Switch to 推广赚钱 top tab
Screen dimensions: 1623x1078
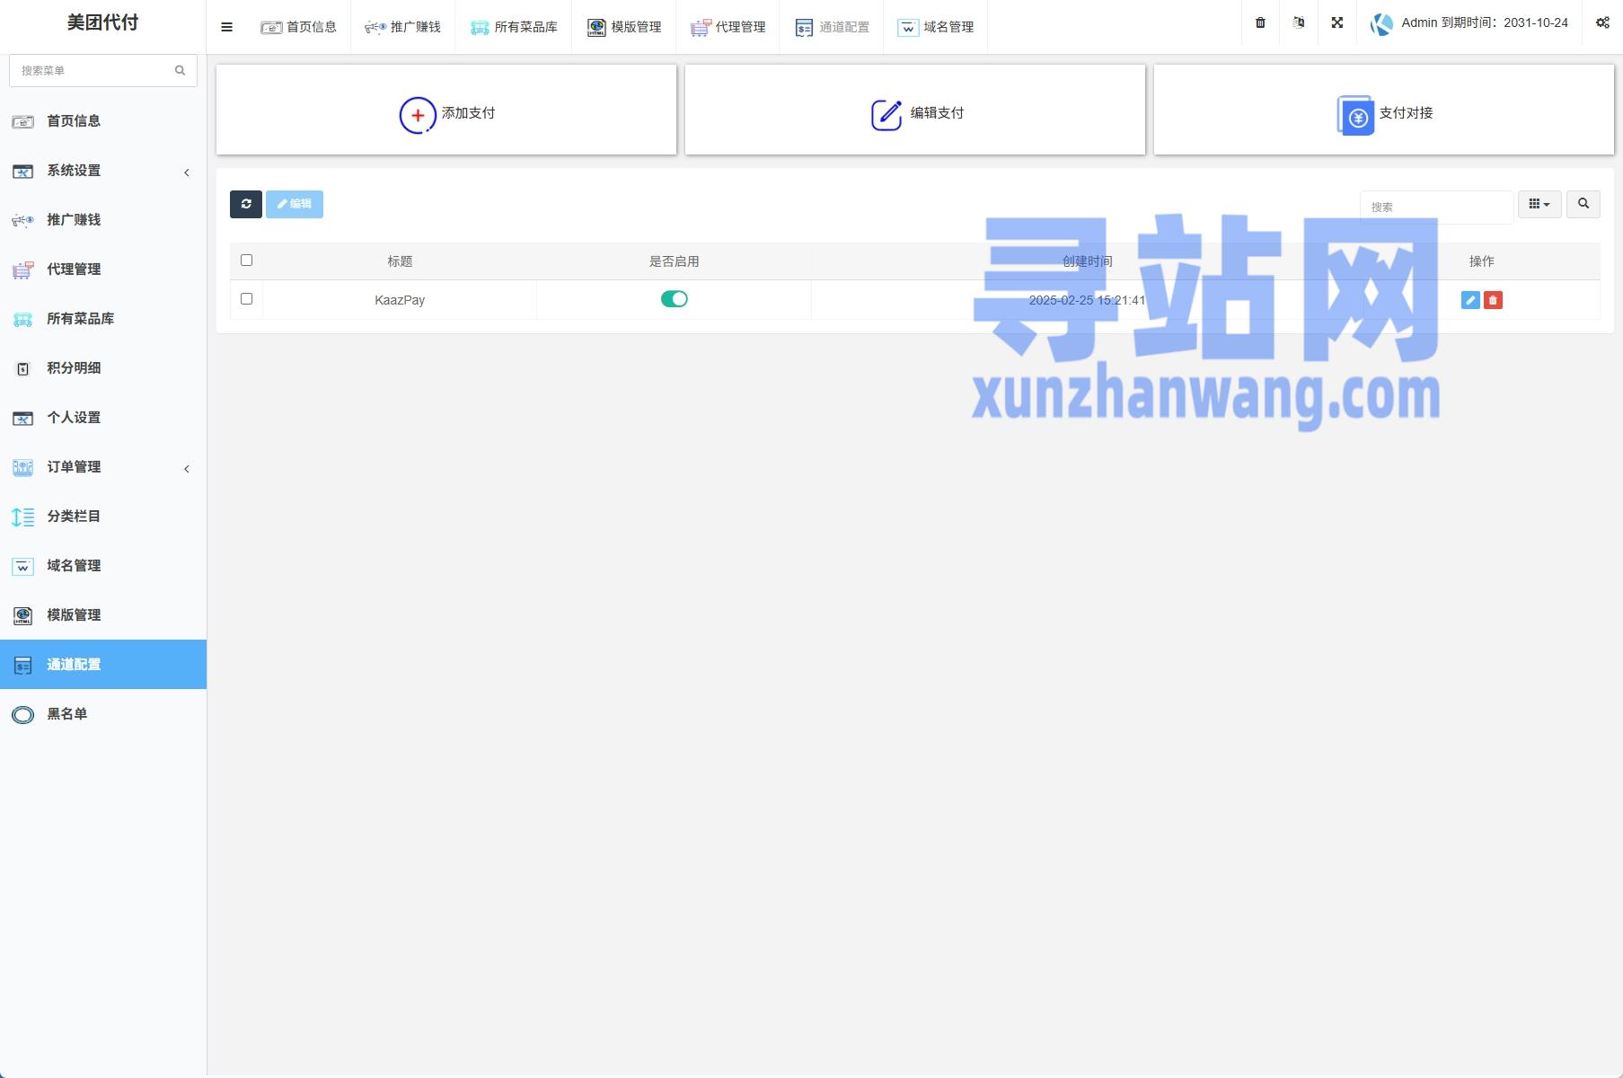pyautogui.click(x=402, y=27)
